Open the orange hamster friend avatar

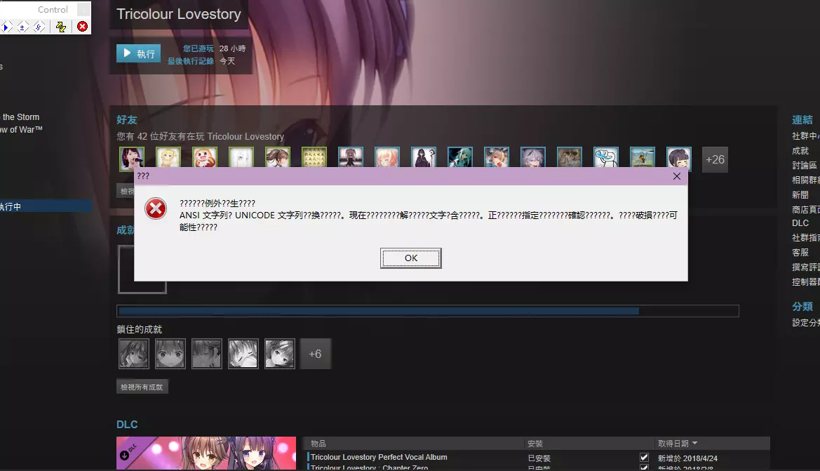click(205, 159)
